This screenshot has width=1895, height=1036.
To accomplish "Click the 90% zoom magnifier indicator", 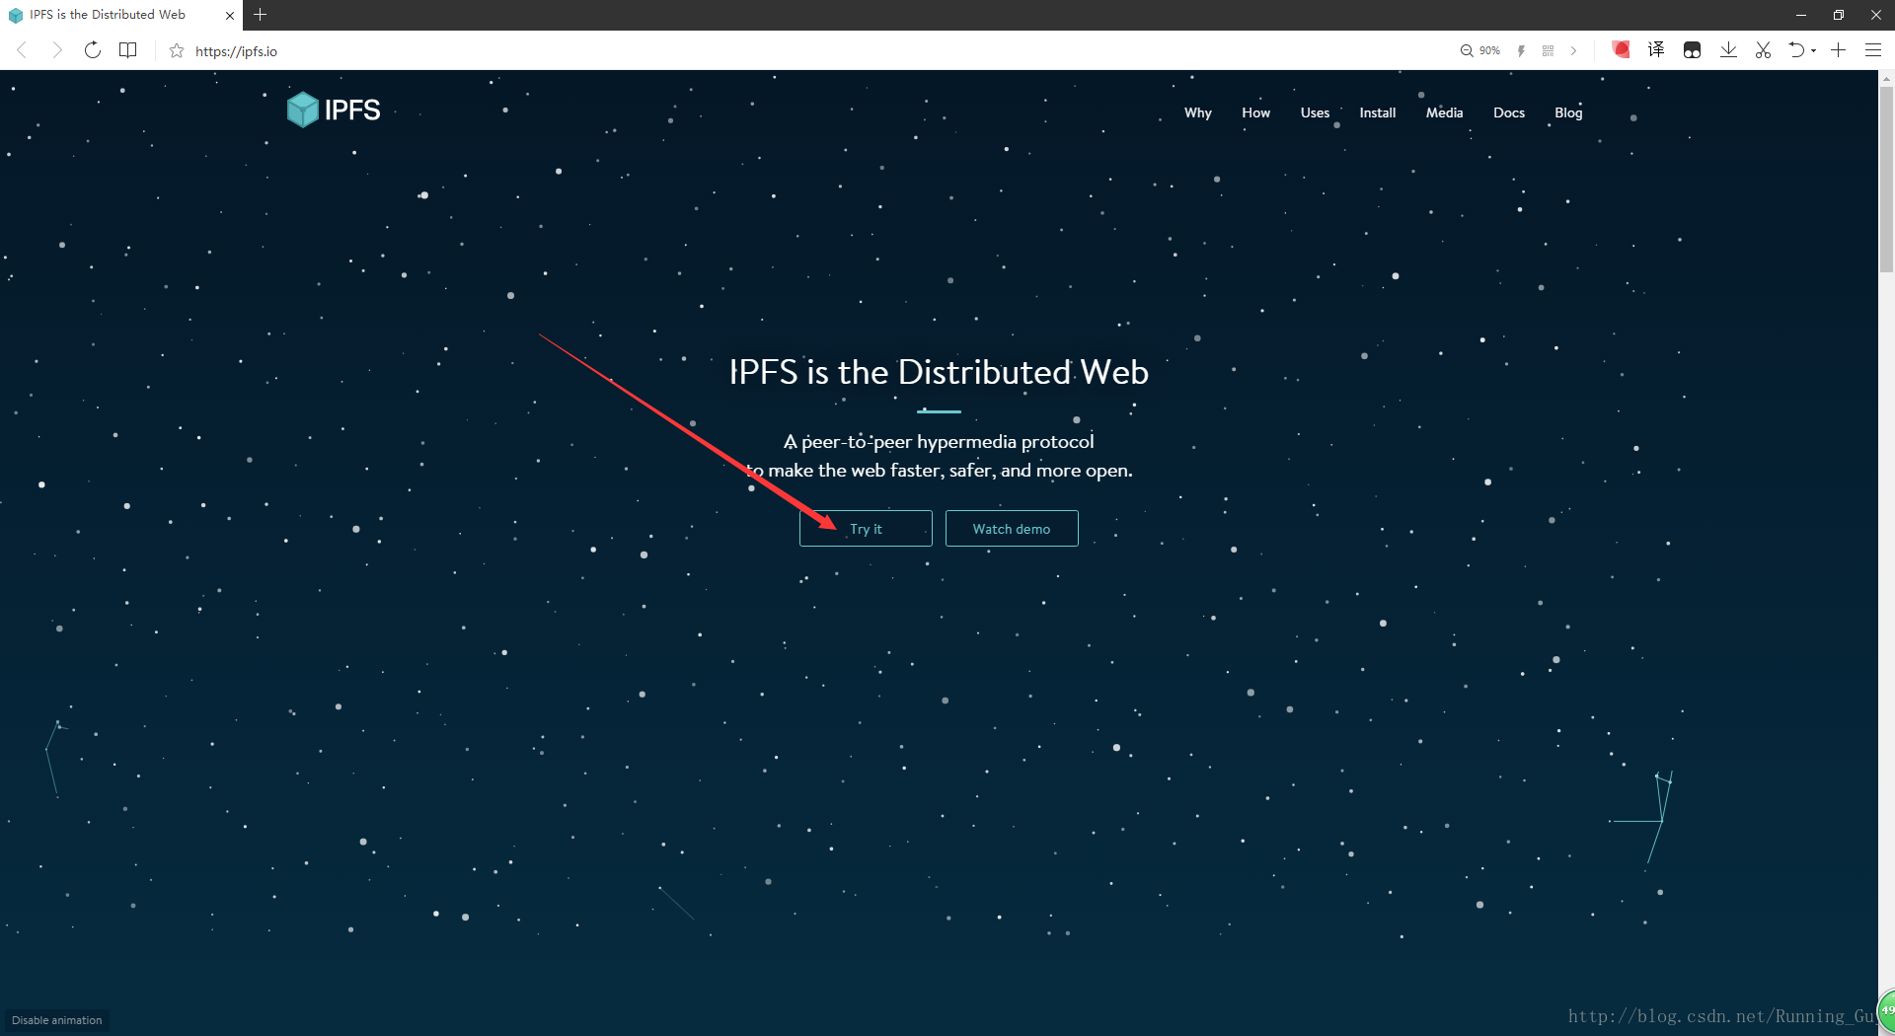I will tap(1480, 50).
